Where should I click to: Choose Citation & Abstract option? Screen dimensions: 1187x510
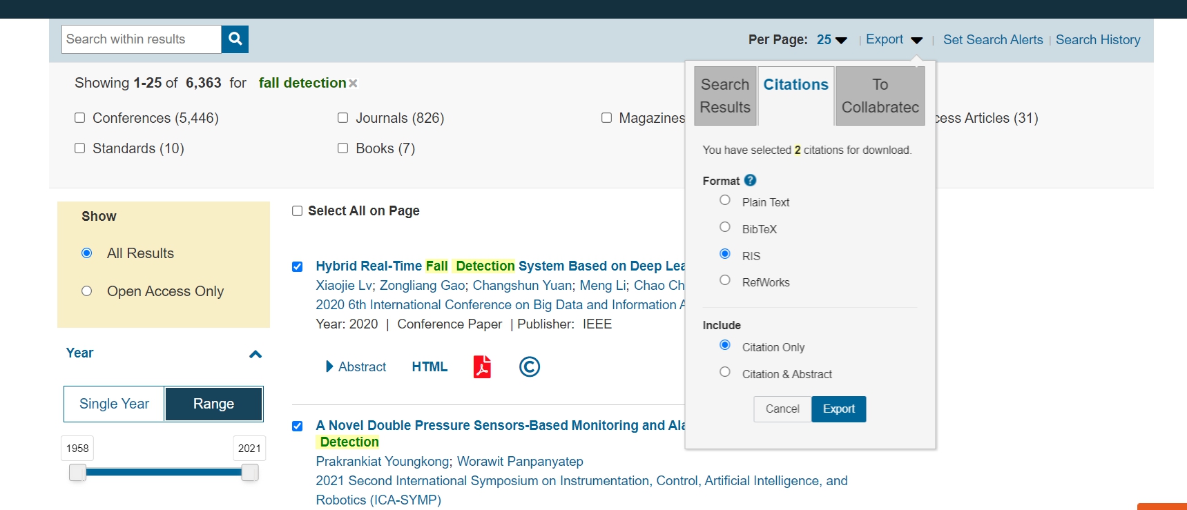(x=725, y=372)
